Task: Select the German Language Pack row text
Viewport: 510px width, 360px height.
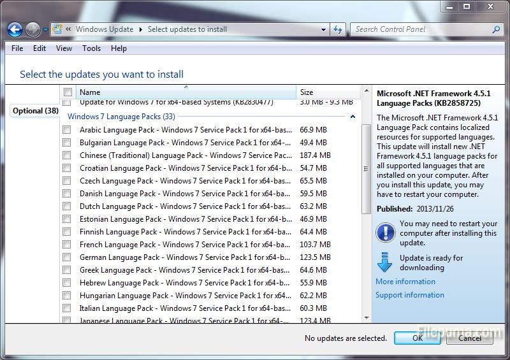Action: click(x=185, y=257)
